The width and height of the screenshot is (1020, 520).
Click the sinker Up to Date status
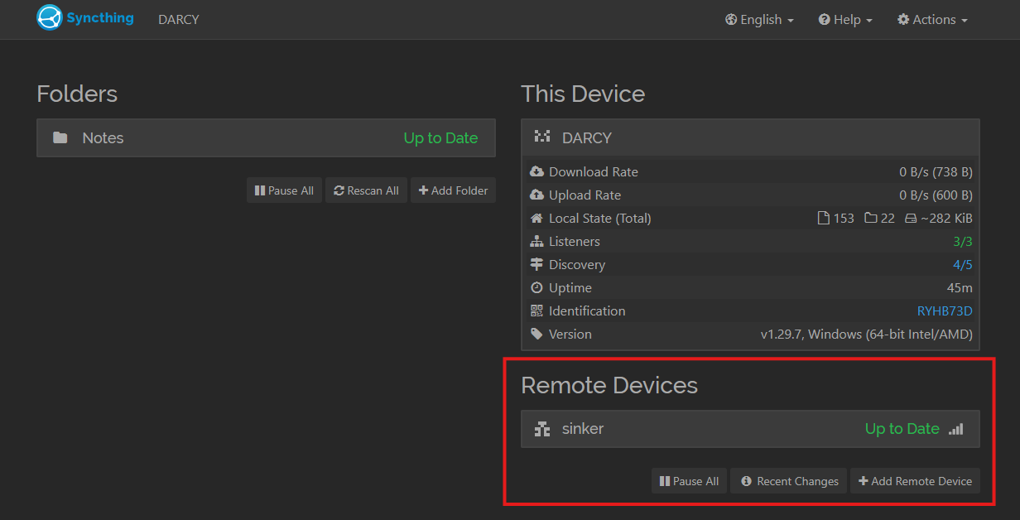(x=902, y=429)
